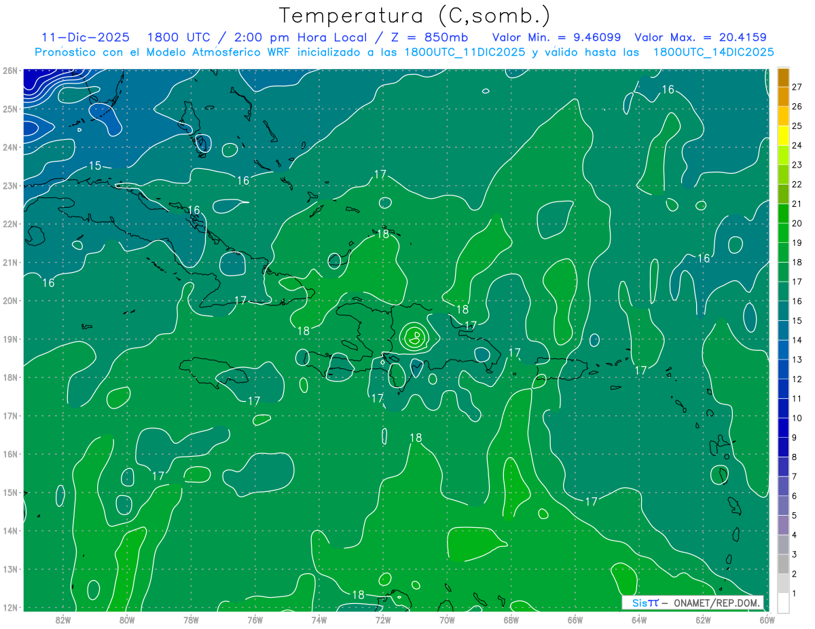This screenshot has height=629, width=815.
Task: Click the legend swatch between 26 and 27
Action: tap(784, 96)
